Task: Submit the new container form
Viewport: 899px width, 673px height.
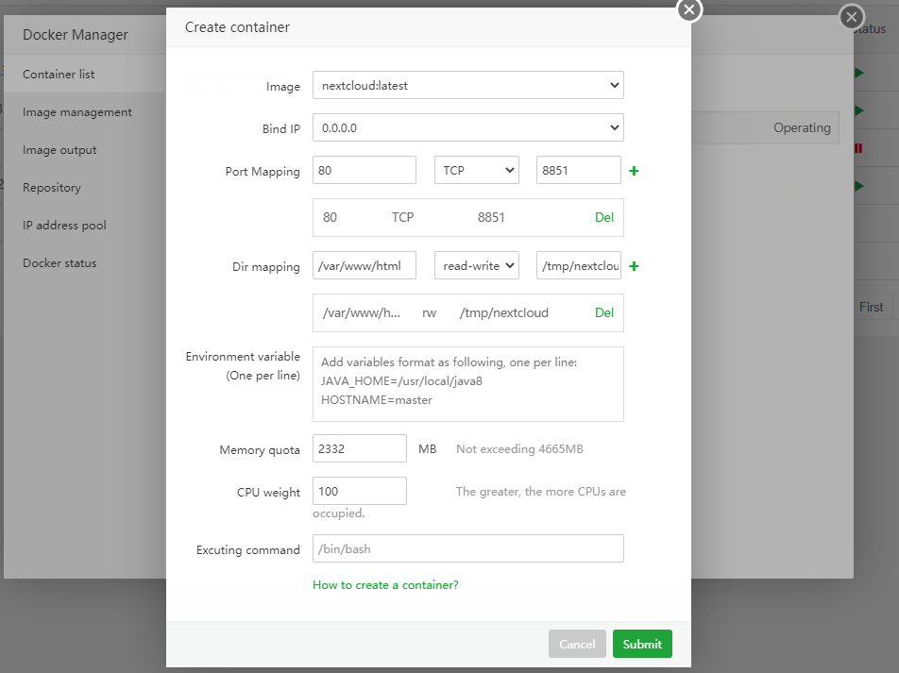Action: pyautogui.click(x=642, y=644)
